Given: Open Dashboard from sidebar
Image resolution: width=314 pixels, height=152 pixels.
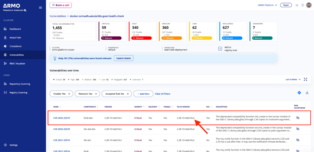Looking at the screenshot, I should [15, 29].
